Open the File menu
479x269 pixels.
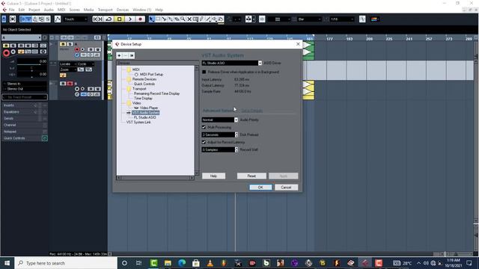coord(12,10)
